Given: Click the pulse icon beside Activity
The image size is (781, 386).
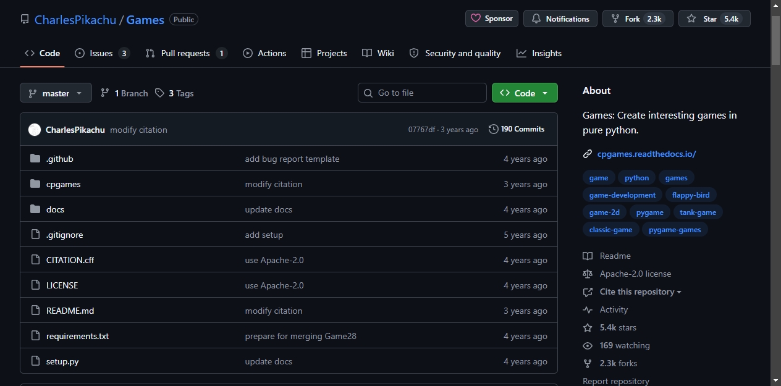Looking at the screenshot, I should 588,309.
